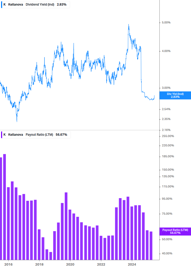Click the 115.00% payout axis label

[168, 186]
